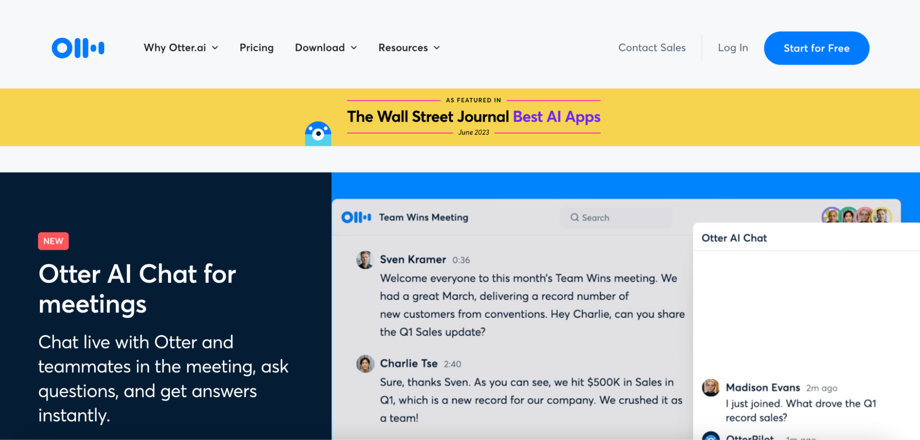Click Sven Kramer's avatar

pyautogui.click(x=365, y=260)
